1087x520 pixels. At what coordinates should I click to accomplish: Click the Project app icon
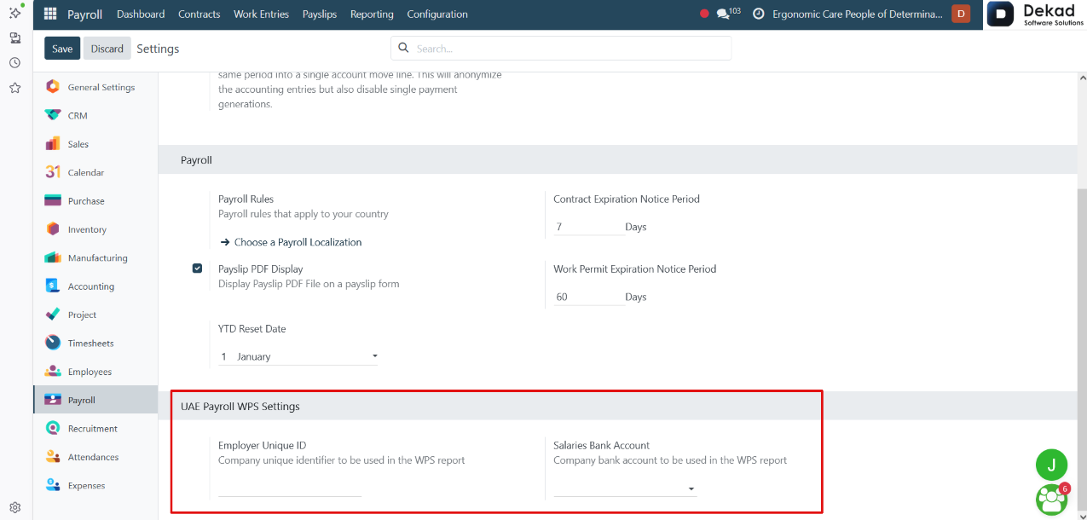[53, 315]
